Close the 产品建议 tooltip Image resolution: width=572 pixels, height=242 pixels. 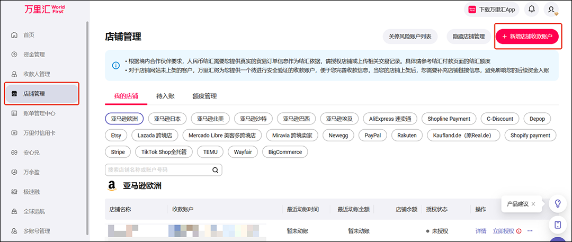(533, 204)
